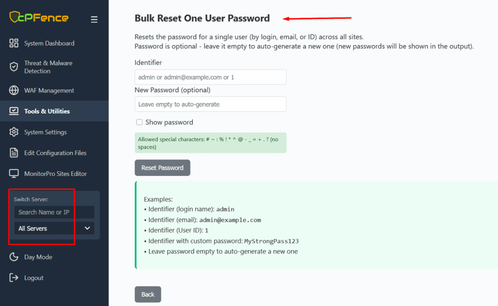Click the cPFence logo

point(39,18)
